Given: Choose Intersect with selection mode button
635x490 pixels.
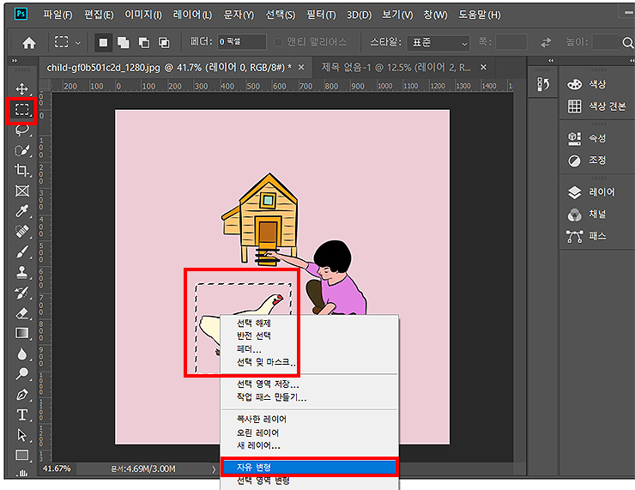Looking at the screenshot, I should [x=164, y=43].
